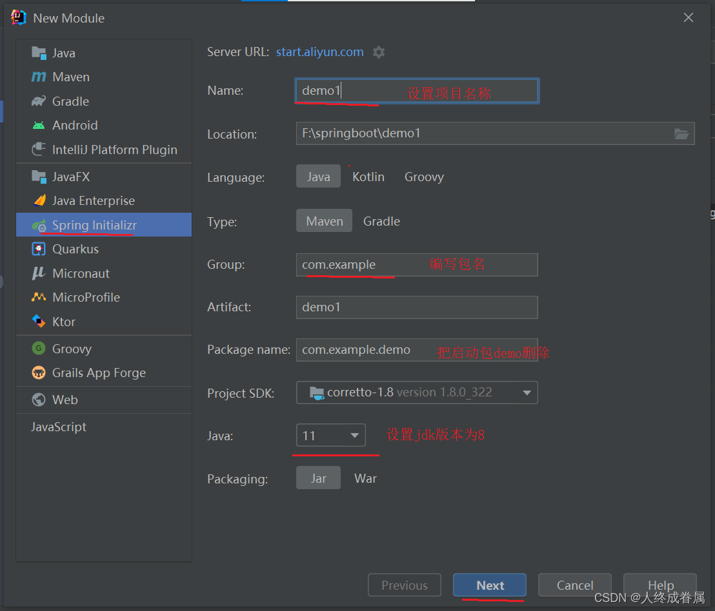Viewport: 715px width, 611px height.
Task: Click the Previous button
Action: (x=405, y=585)
